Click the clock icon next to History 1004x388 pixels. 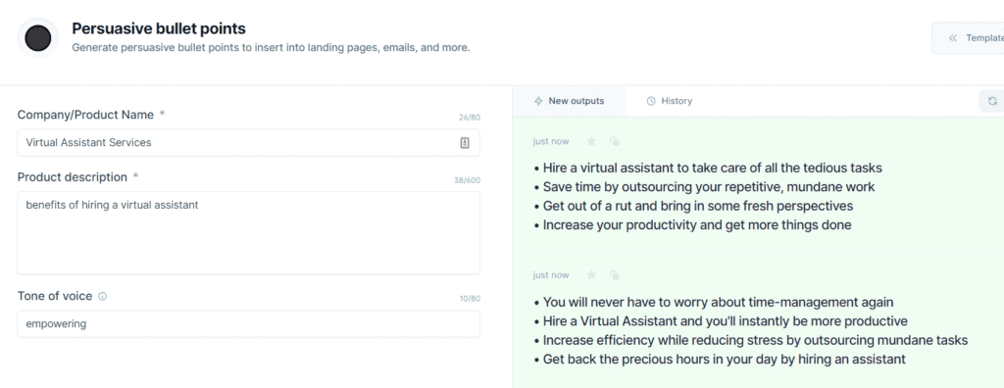point(651,101)
